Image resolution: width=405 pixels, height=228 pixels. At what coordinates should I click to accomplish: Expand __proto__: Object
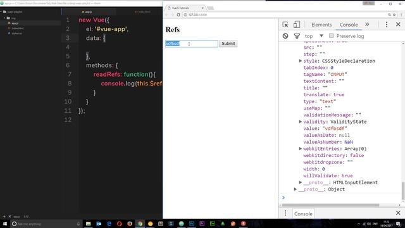(x=296, y=189)
